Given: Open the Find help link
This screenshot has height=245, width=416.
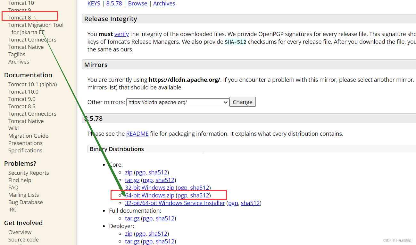Looking at the screenshot, I should point(20,180).
